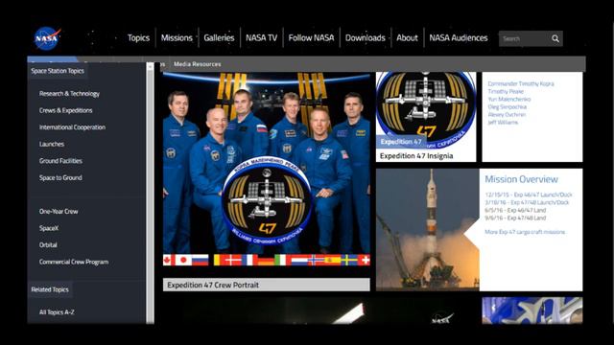
Task: Open the Orbital sidebar link
Action: pos(48,245)
